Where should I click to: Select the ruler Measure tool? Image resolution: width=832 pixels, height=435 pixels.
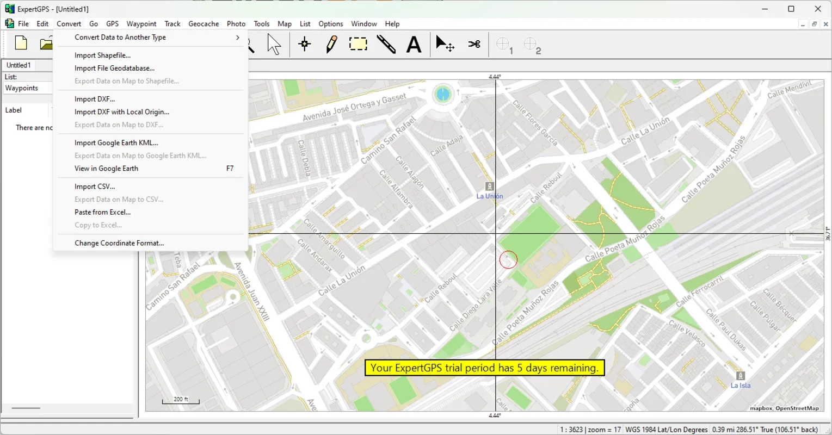[386, 45]
